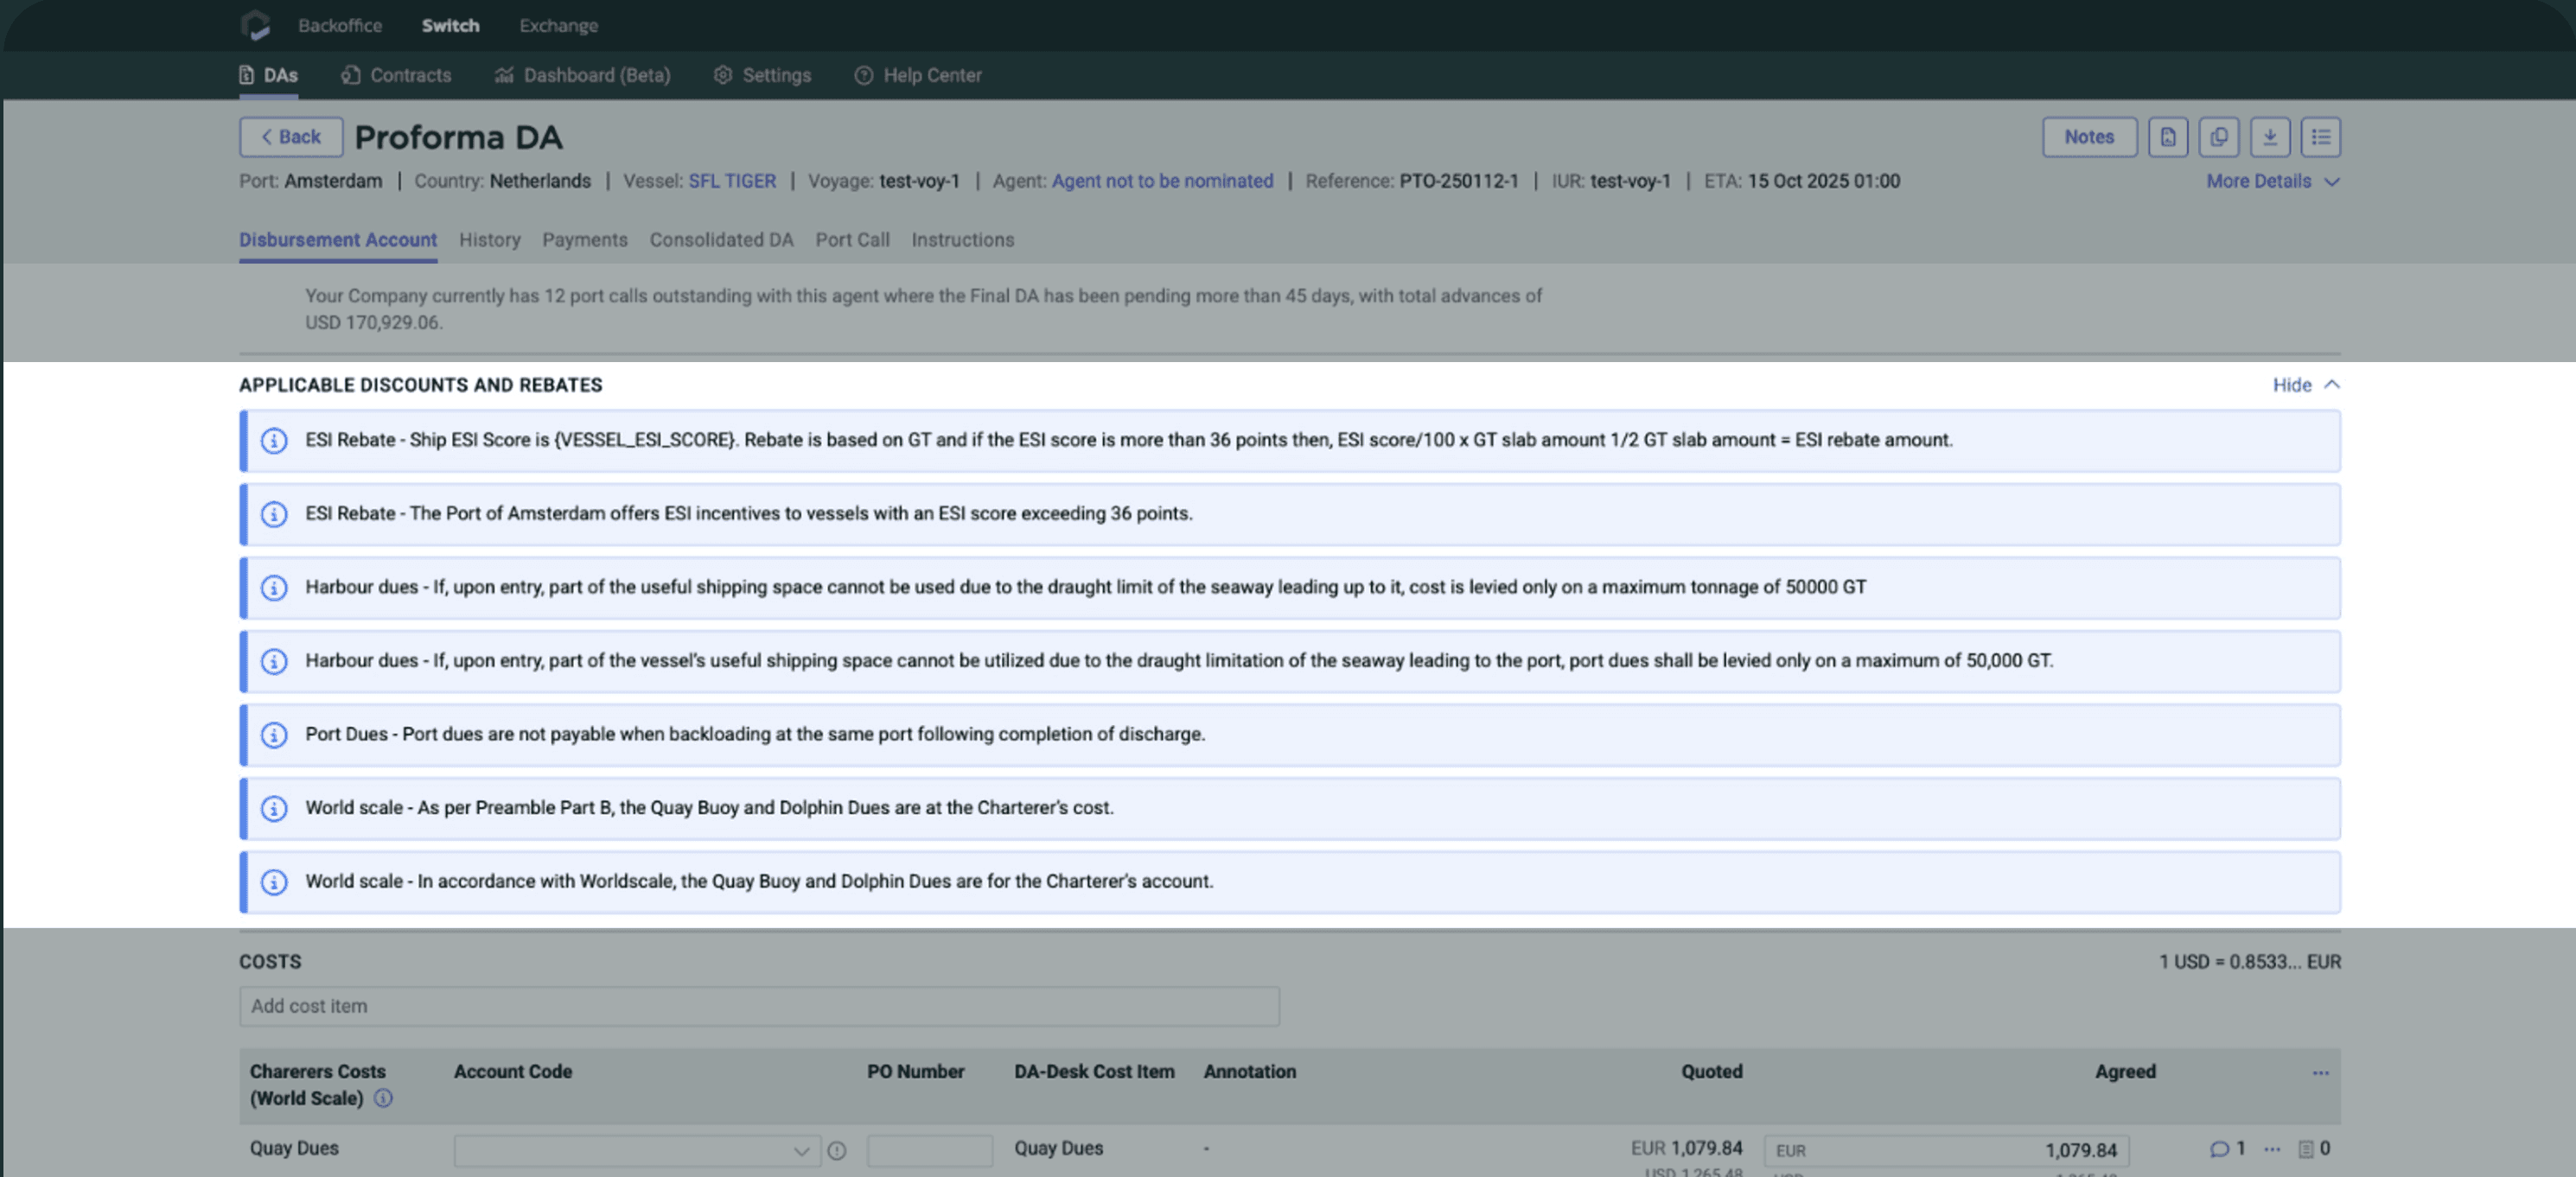Open Account Code dropdown for Quay Dues
The image size is (2576, 1177).
(x=636, y=1151)
